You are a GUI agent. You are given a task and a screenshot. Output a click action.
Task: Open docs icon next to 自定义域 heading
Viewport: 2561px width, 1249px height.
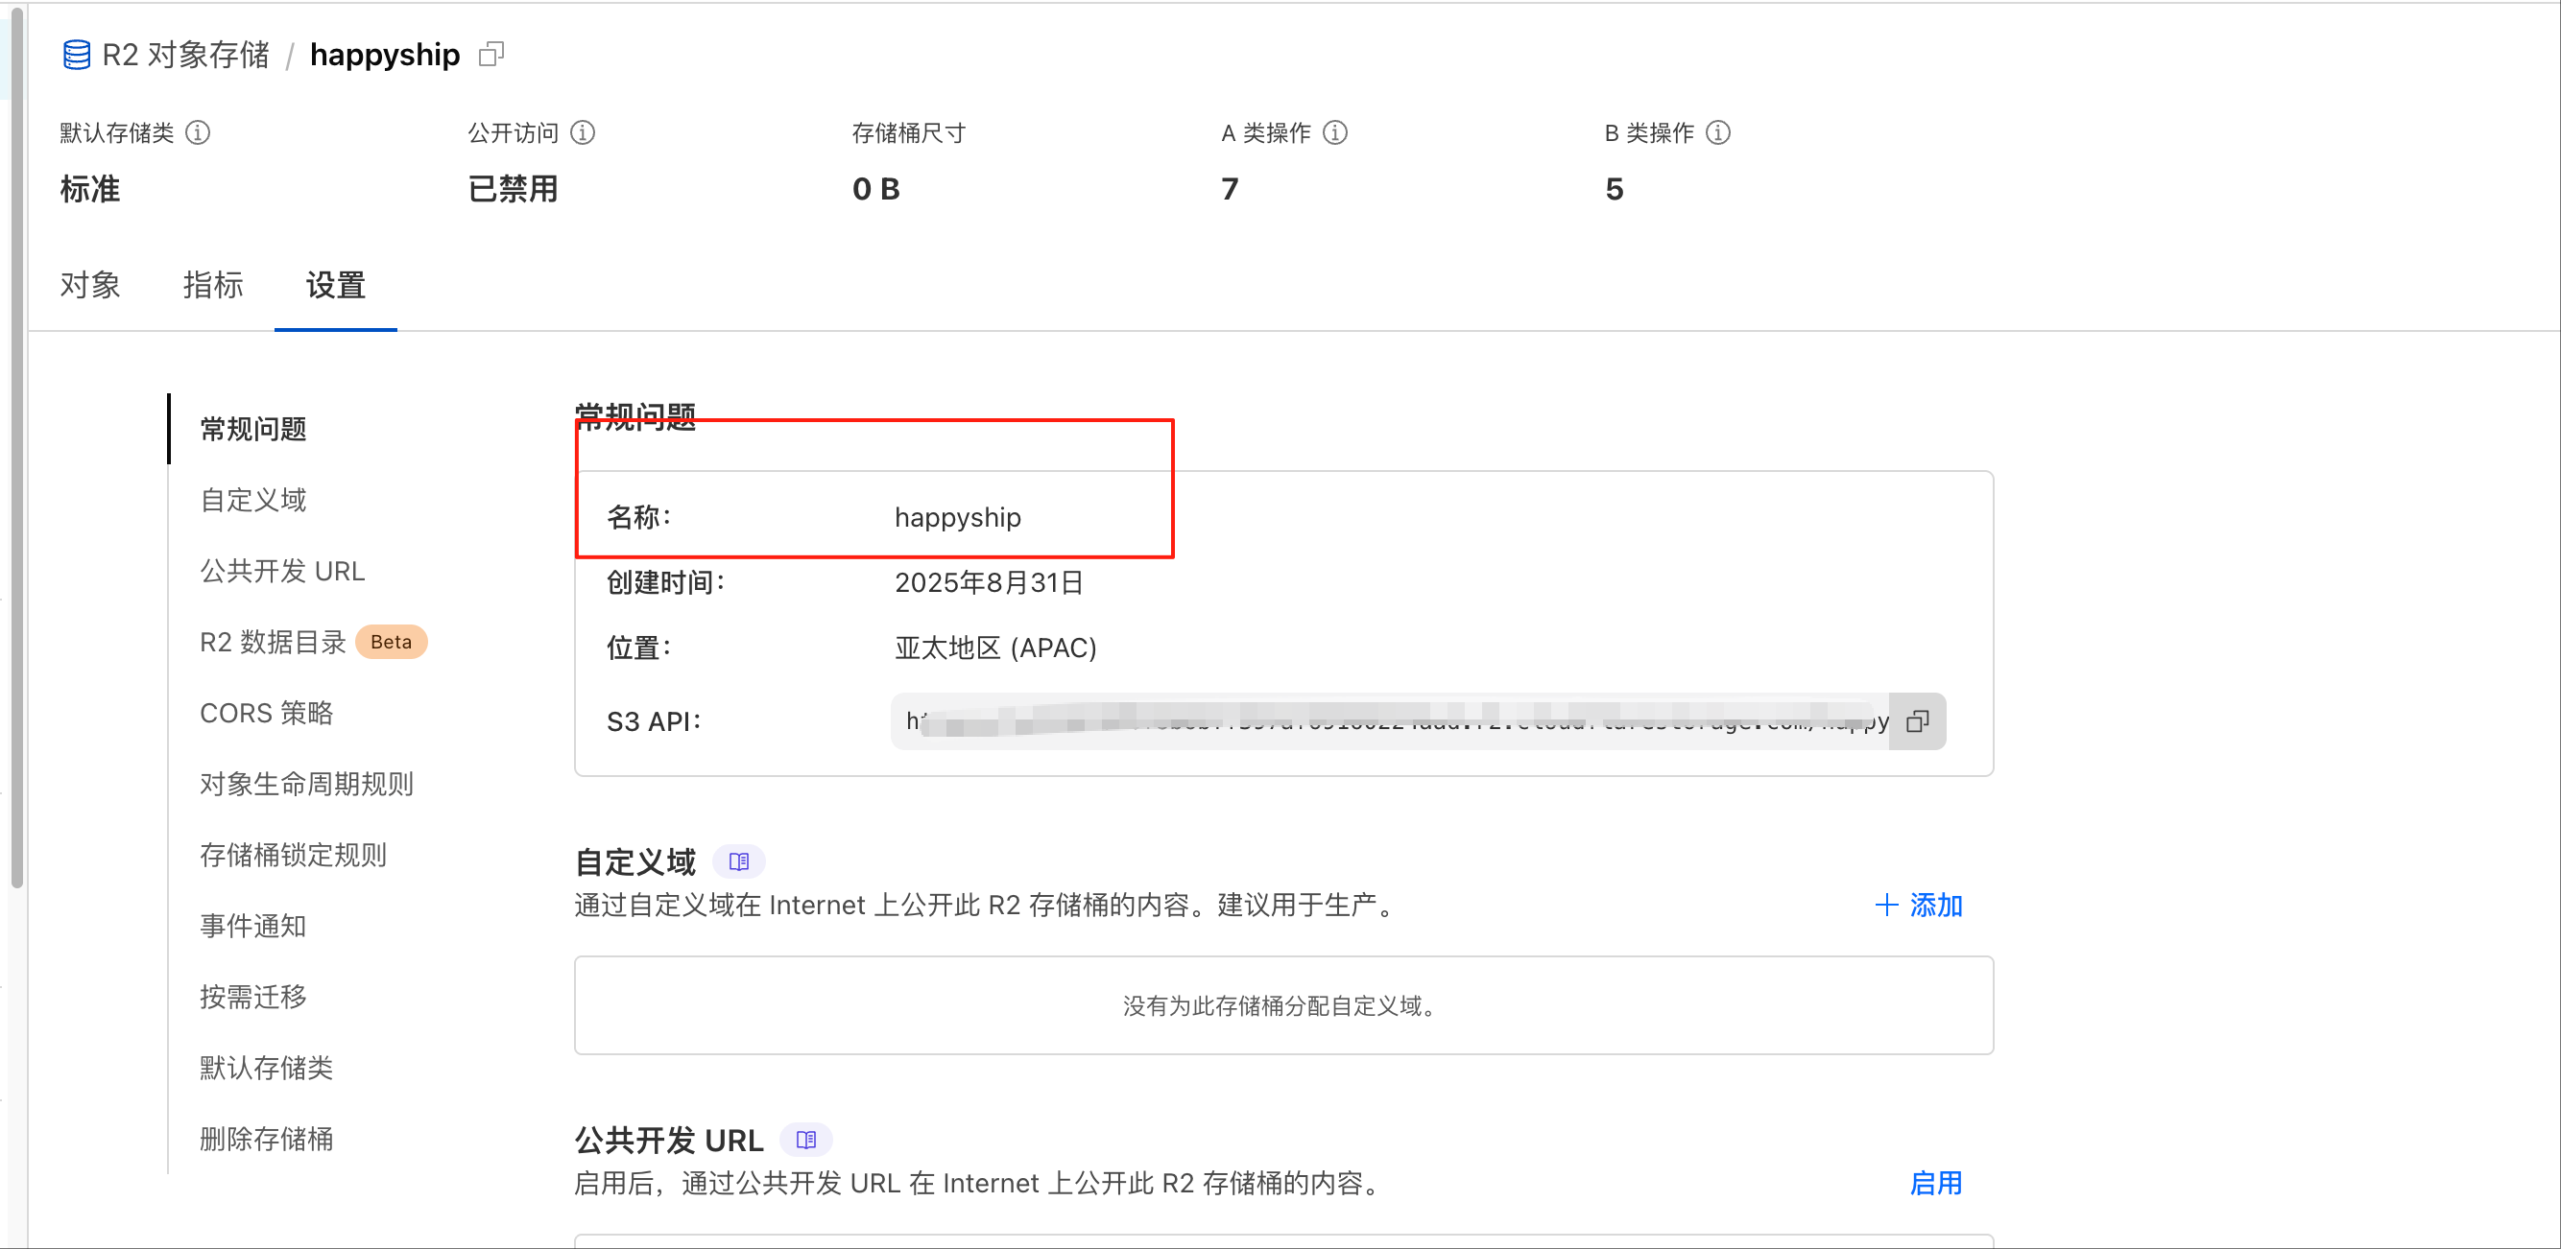click(x=739, y=861)
